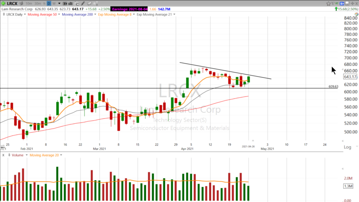The height and width of the screenshot is (202, 359).
Task: Select the Weekly 'W' timeframe
Action: pos(54,3)
